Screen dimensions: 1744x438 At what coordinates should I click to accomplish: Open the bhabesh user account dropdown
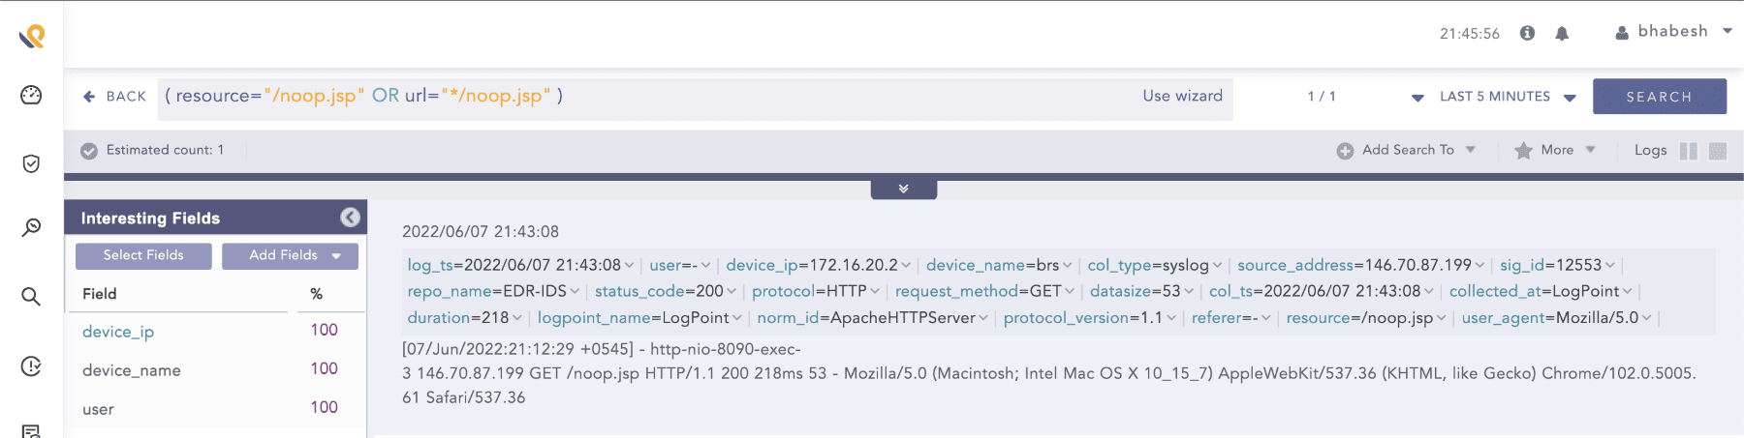[1673, 32]
